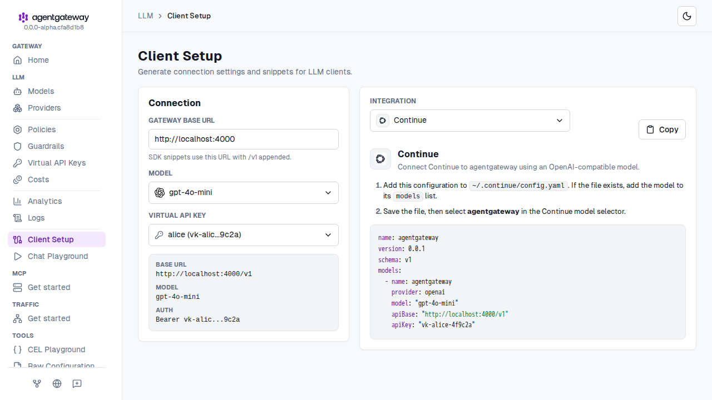Open the Integration dropdown showing Continue
This screenshot has height=400, width=712.
tap(470, 121)
